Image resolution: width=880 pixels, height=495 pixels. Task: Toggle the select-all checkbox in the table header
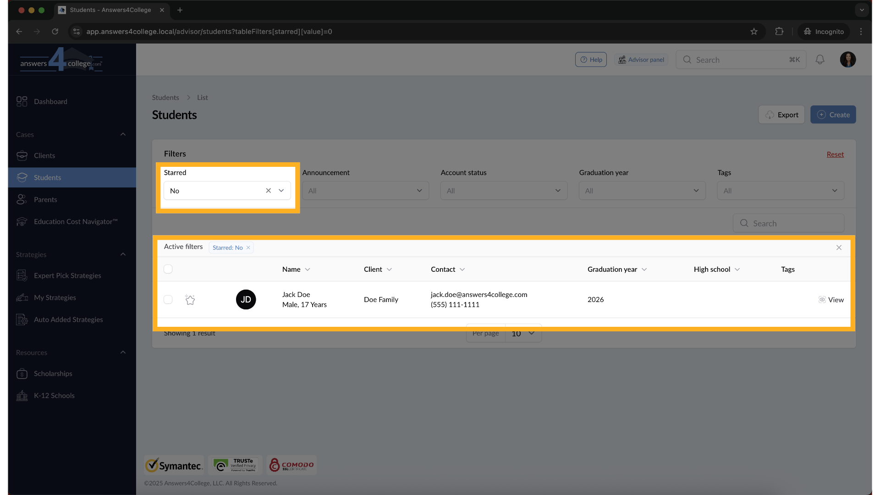click(x=168, y=269)
